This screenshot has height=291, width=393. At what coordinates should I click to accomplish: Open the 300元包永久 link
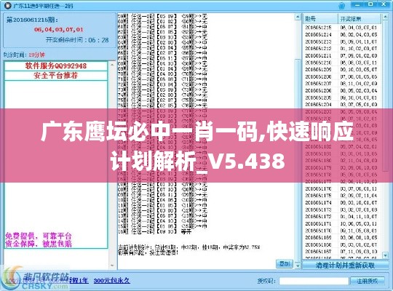coord(112,281)
